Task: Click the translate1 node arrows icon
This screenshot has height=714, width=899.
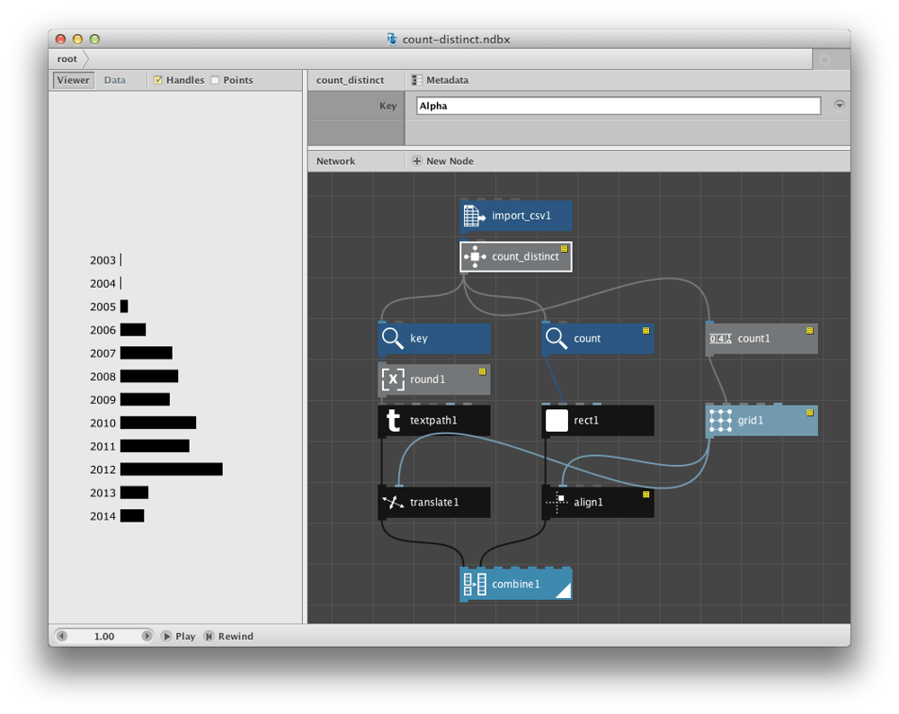Action: coord(393,503)
